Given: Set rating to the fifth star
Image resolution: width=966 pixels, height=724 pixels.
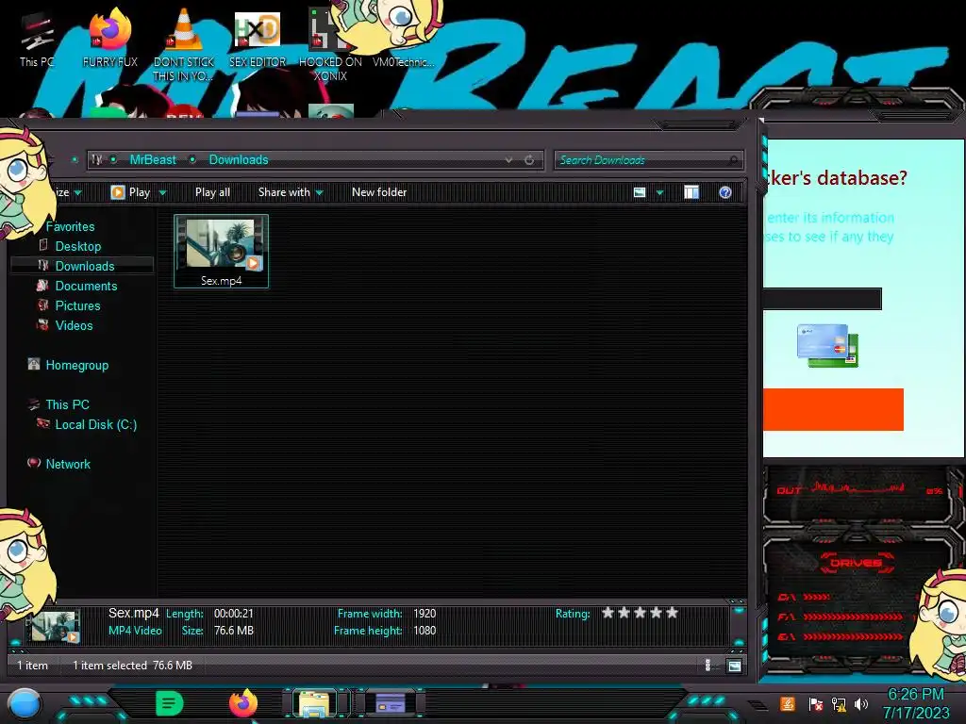Looking at the screenshot, I should 672,613.
